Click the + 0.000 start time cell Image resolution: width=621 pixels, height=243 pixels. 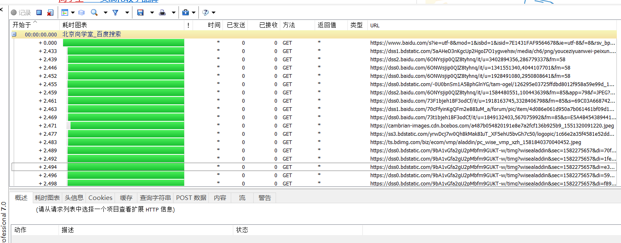coord(48,43)
